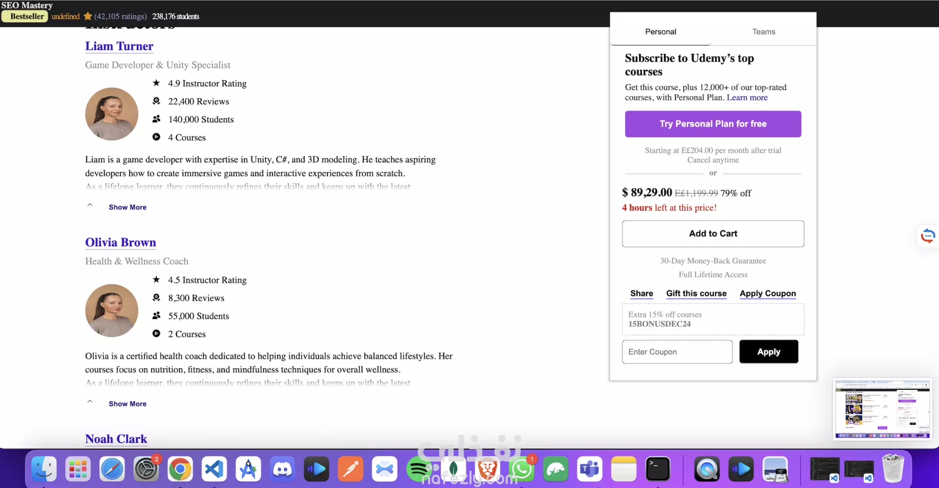Click Learn more about Personal Plan
The image size is (939, 488).
[x=747, y=97]
